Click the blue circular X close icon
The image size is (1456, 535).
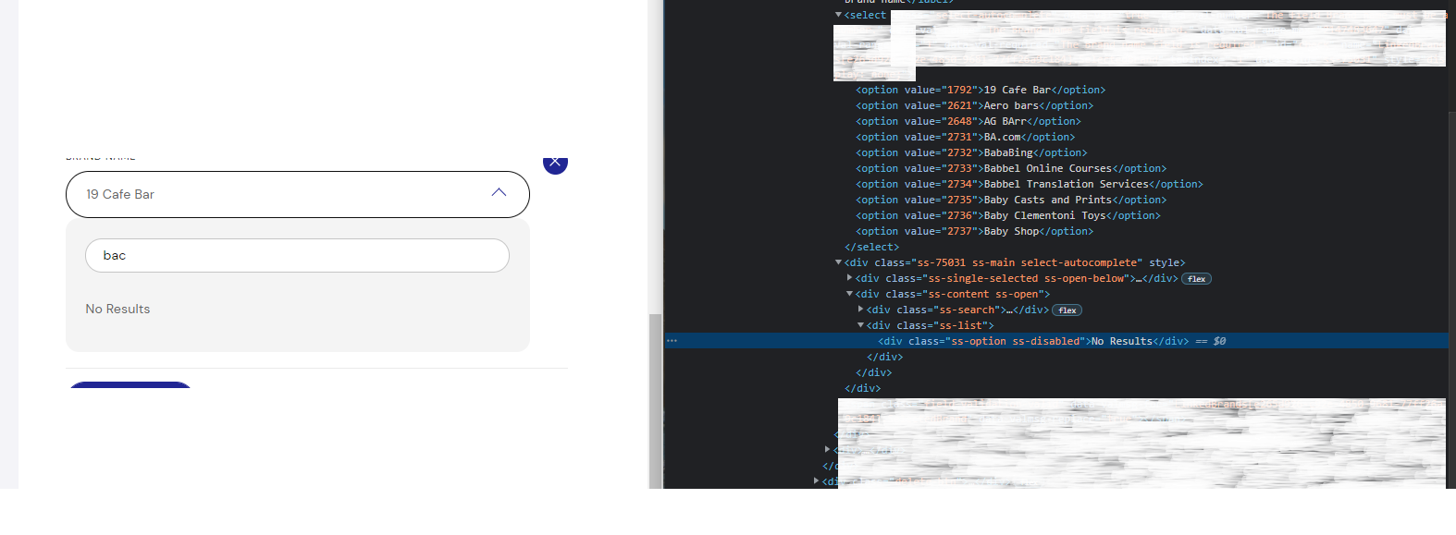point(555,164)
